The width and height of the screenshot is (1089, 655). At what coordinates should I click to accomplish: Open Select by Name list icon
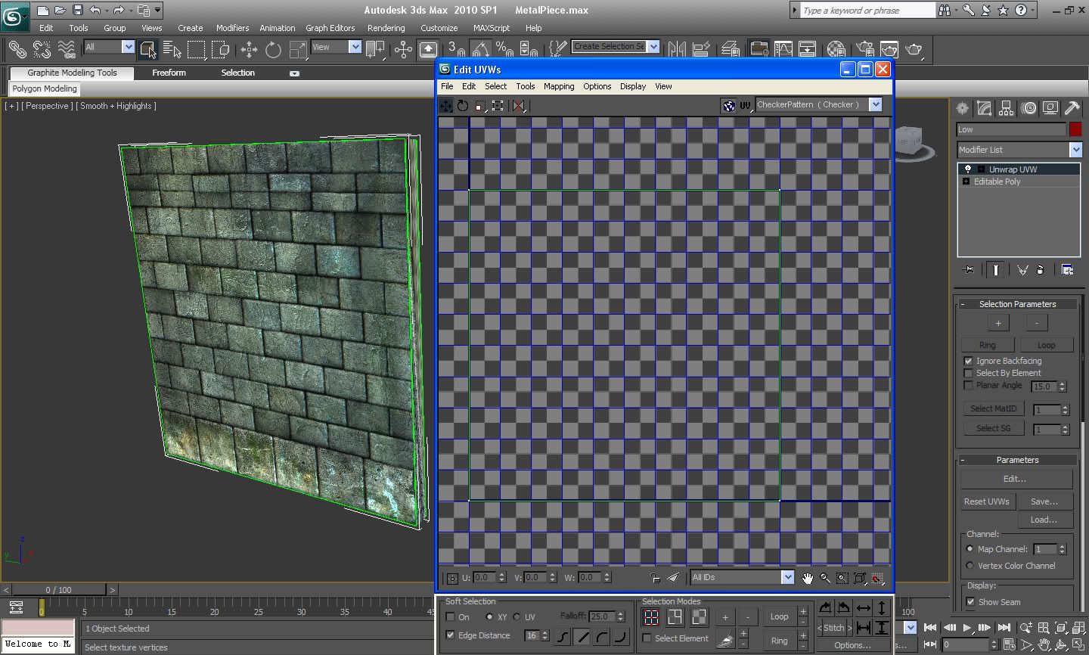click(x=172, y=49)
